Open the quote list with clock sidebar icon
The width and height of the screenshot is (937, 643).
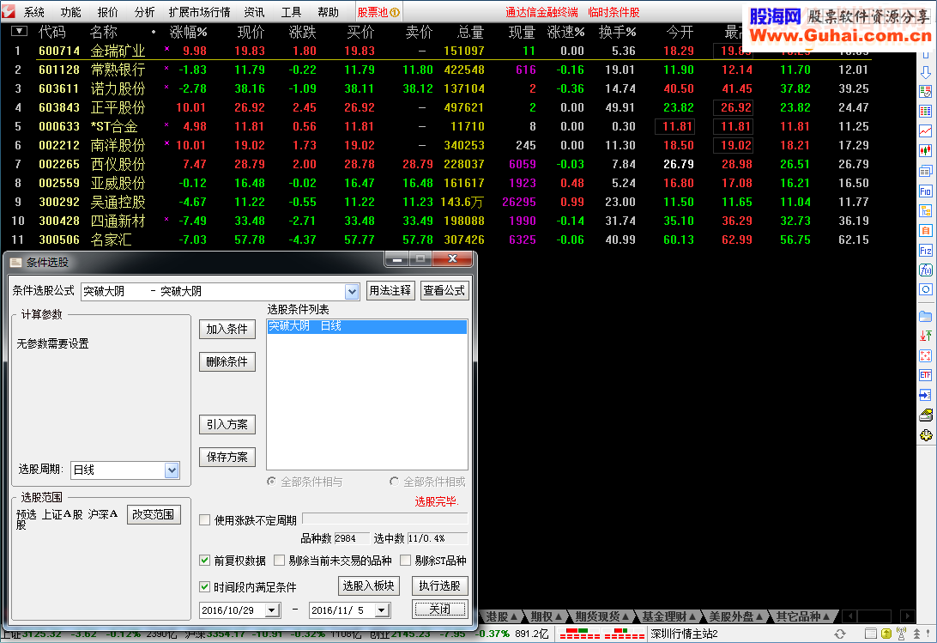point(926,92)
